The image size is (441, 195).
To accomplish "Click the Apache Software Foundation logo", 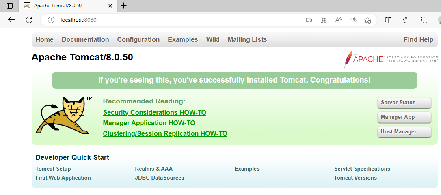I will (391, 59).
